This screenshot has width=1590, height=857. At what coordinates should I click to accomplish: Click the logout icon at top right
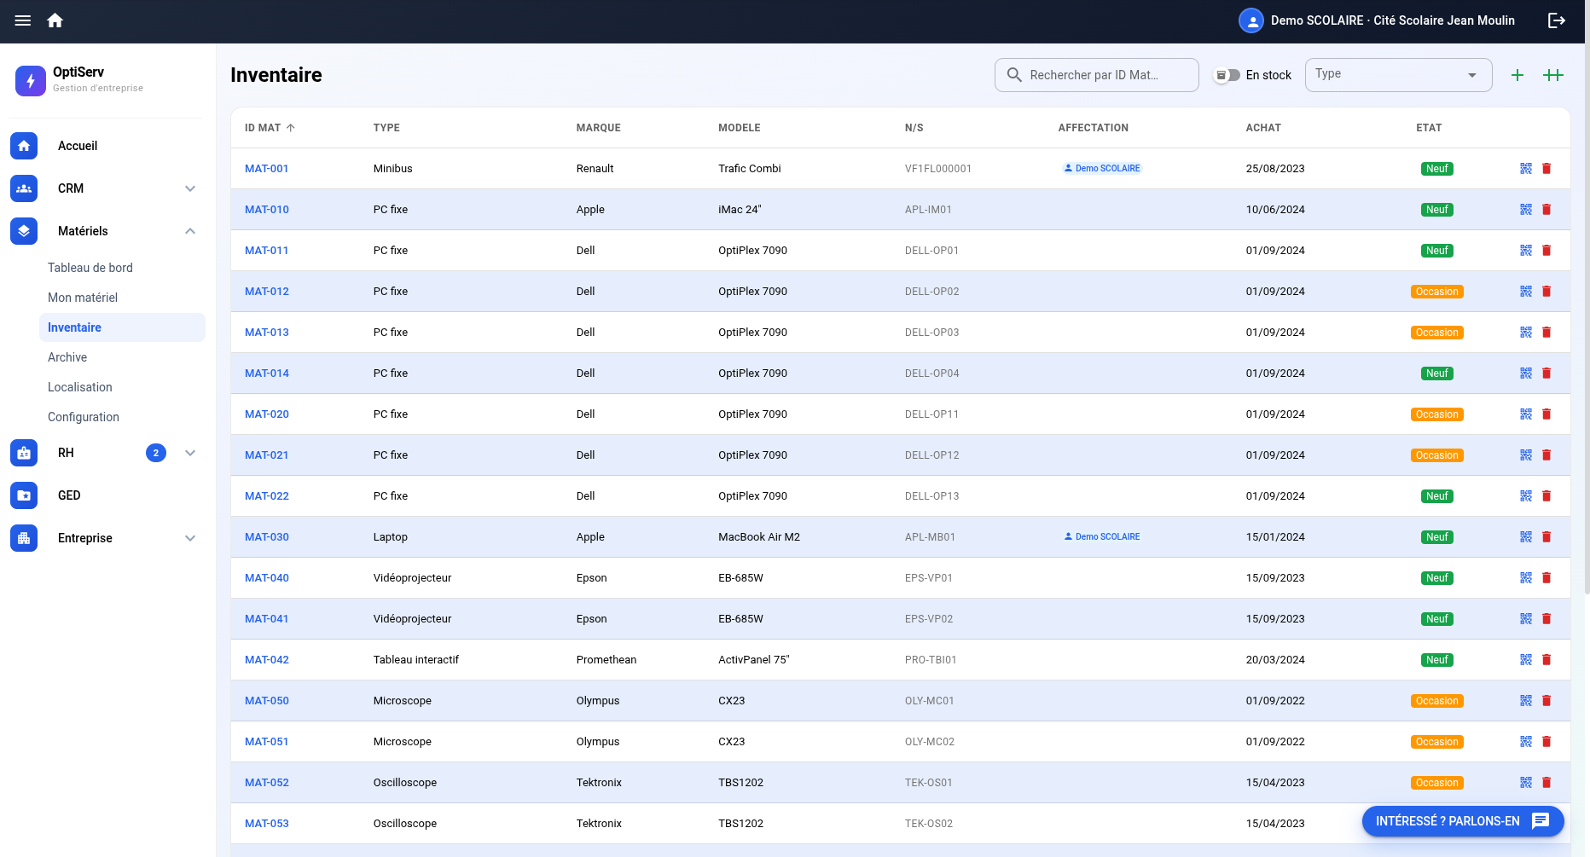pos(1557,20)
